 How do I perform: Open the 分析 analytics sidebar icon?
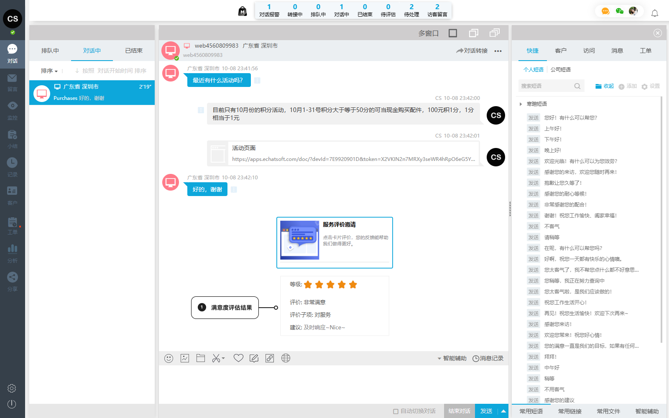tap(12, 253)
